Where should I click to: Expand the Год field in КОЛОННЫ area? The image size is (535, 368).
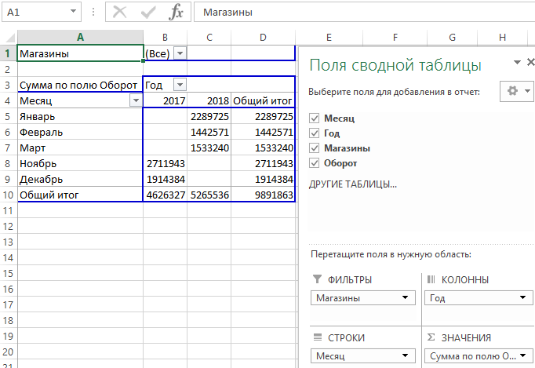(522, 297)
